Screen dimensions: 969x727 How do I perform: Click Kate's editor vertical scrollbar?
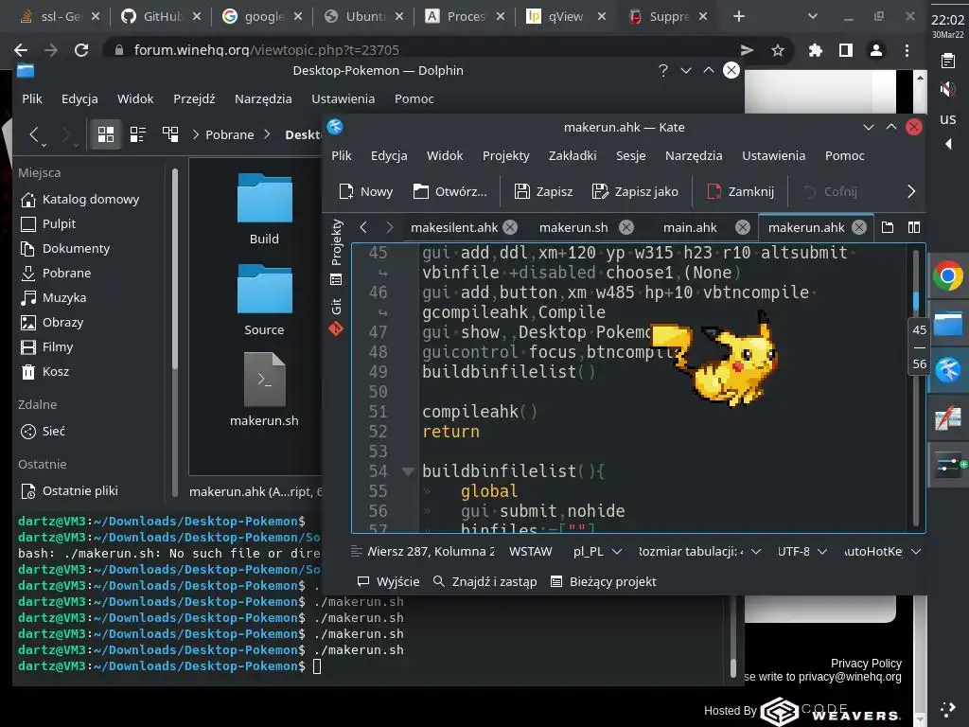(x=916, y=387)
